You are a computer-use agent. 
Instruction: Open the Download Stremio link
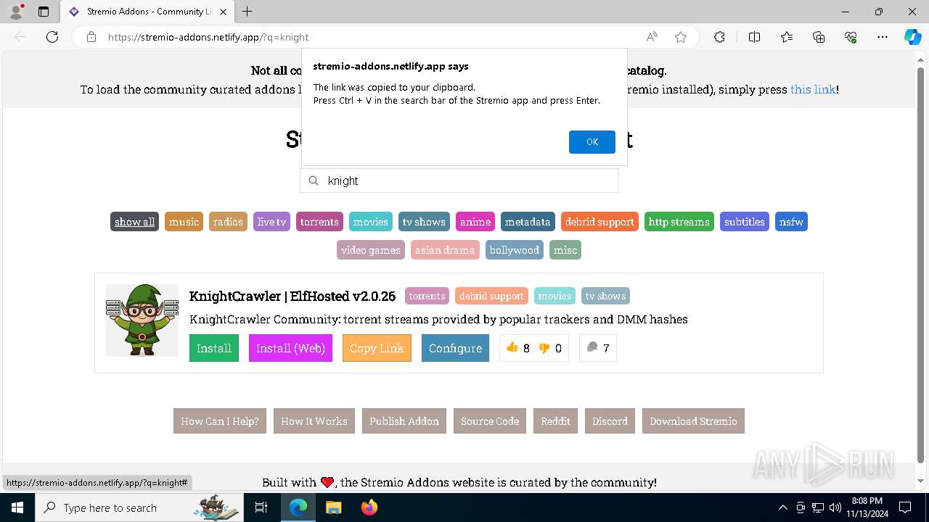pyautogui.click(x=693, y=421)
